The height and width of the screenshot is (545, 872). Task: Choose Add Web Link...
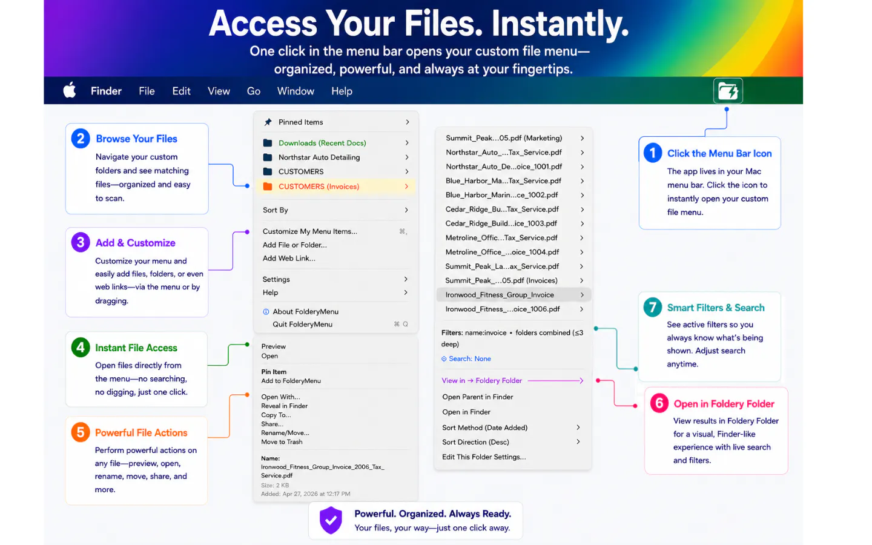coord(289,259)
